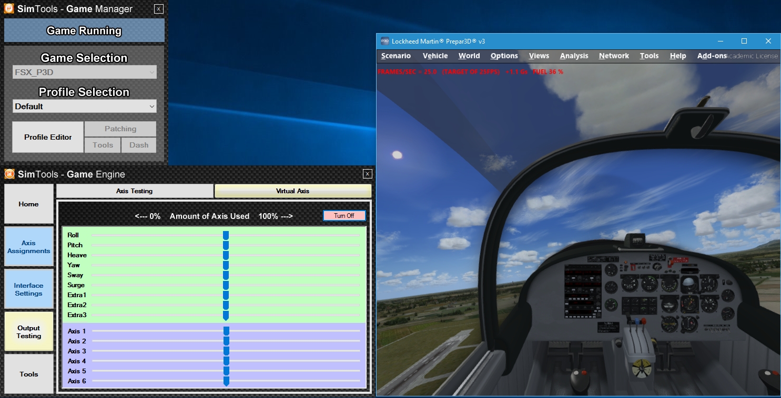Click the Heave slider handle

point(226,255)
